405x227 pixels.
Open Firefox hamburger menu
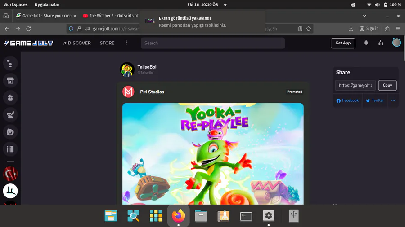(398, 29)
